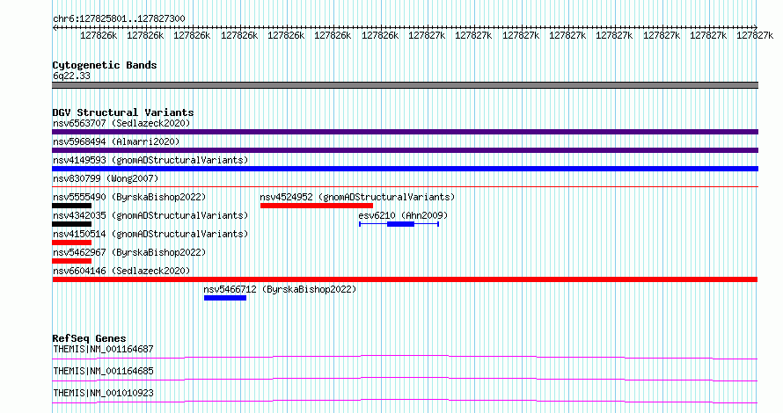This screenshot has width=783, height=413.
Task: Click the gray 6q22.33 cytogenetic band bar
Action: [x=405, y=85]
